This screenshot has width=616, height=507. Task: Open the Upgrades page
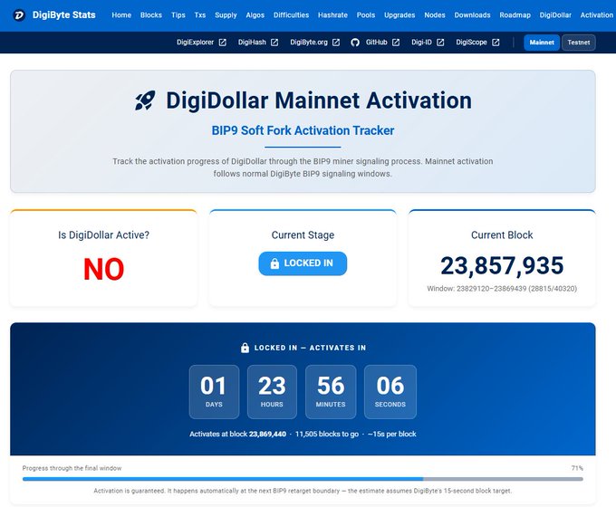(x=399, y=15)
